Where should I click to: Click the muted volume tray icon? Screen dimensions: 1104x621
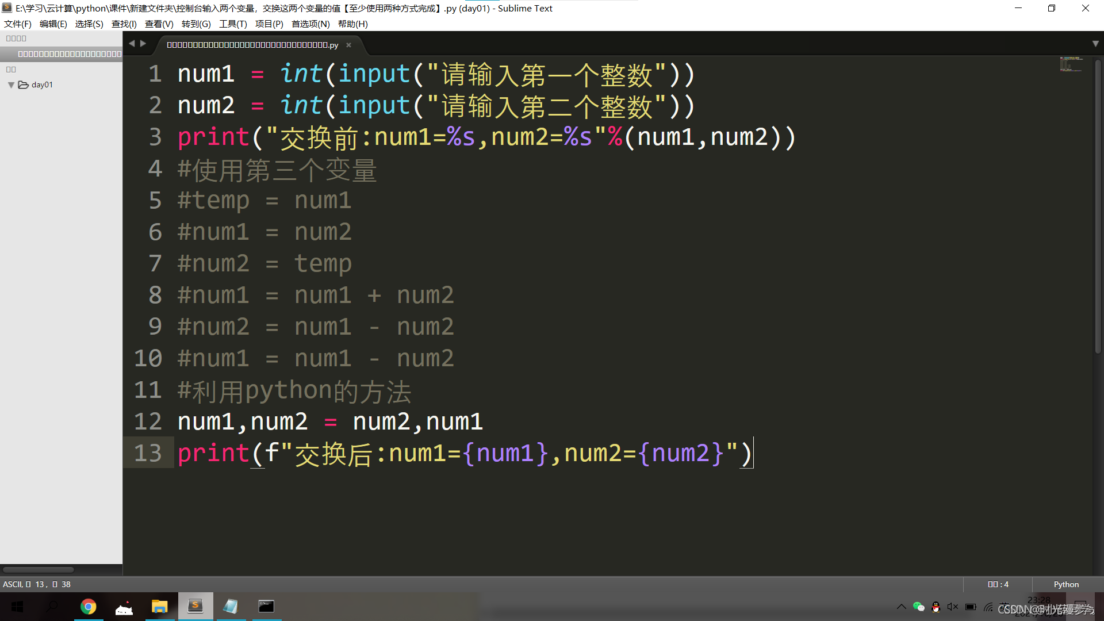point(953,607)
